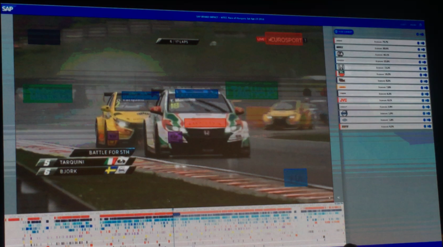Click the round blue icon in the FIA row
The height and width of the screenshot is (247, 443).
(x=419, y=56)
